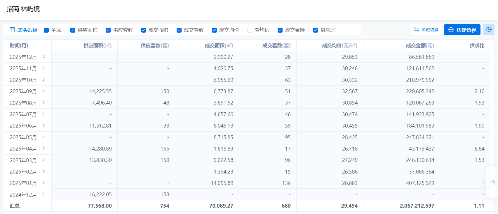Expand the 2025年04月 row

point(43,148)
